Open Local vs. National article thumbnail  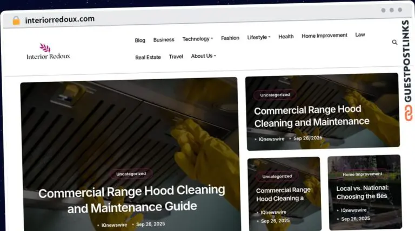[365, 193]
